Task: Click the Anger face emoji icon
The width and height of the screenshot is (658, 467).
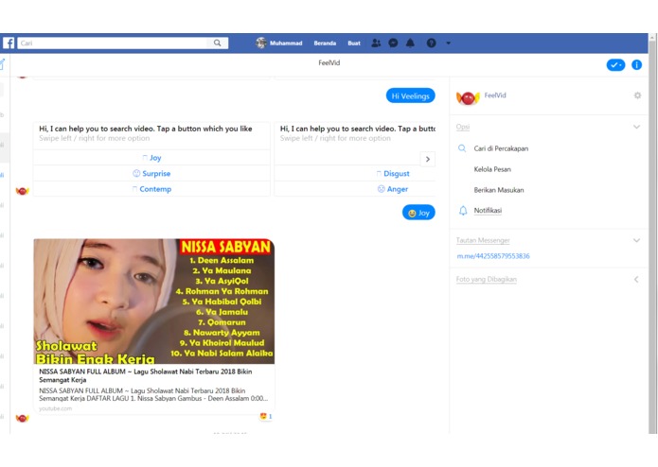Action: (x=381, y=189)
